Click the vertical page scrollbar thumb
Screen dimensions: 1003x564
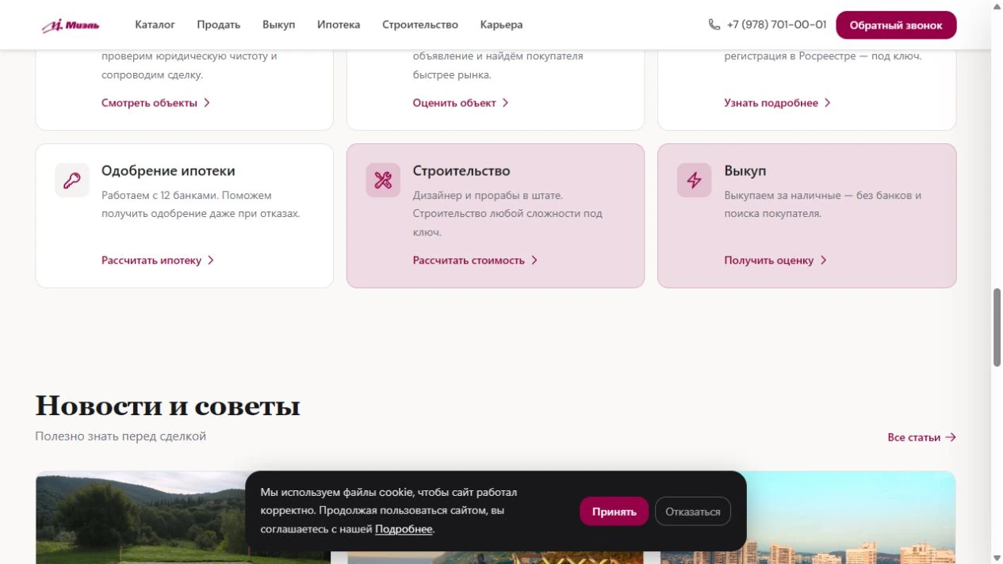click(x=997, y=327)
